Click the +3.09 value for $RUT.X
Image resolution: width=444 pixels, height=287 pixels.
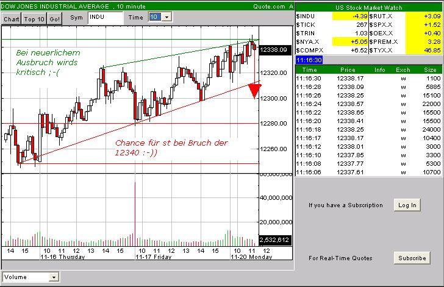[x=432, y=16]
